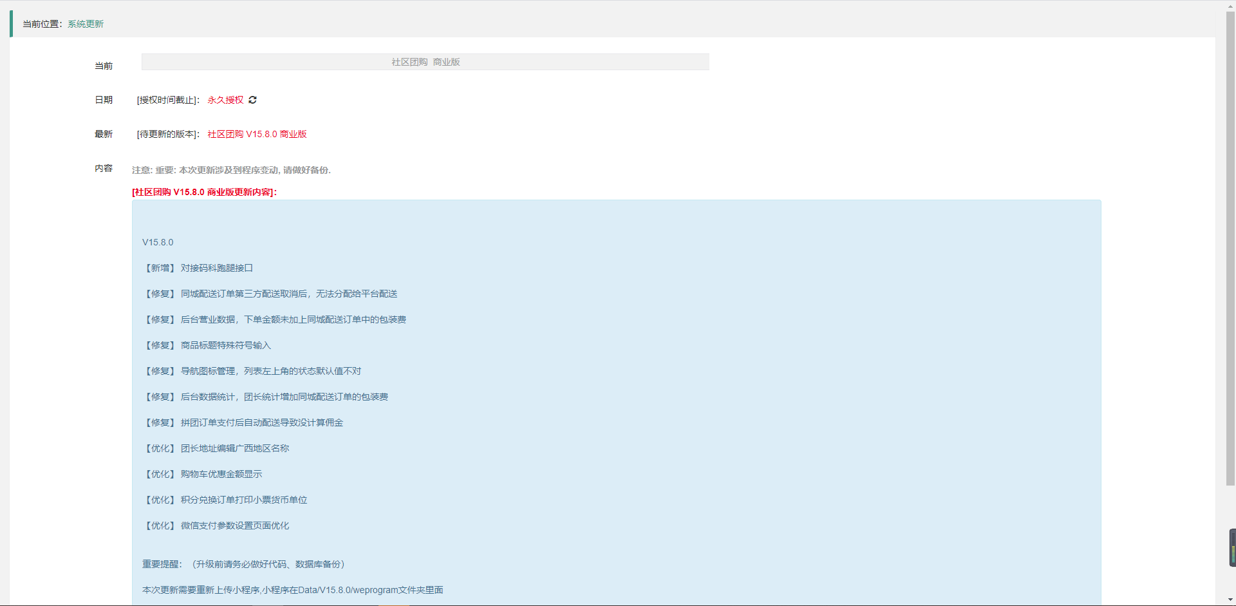The height and width of the screenshot is (606, 1236).
Task: Click 商品标题特殊符号输入 line
Action: coord(207,345)
